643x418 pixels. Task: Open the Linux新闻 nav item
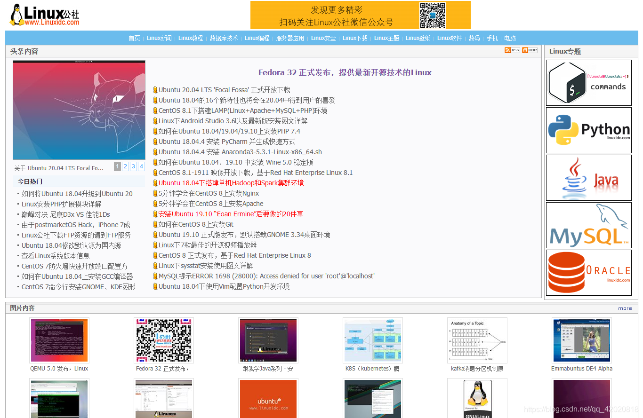[x=159, y=38]
